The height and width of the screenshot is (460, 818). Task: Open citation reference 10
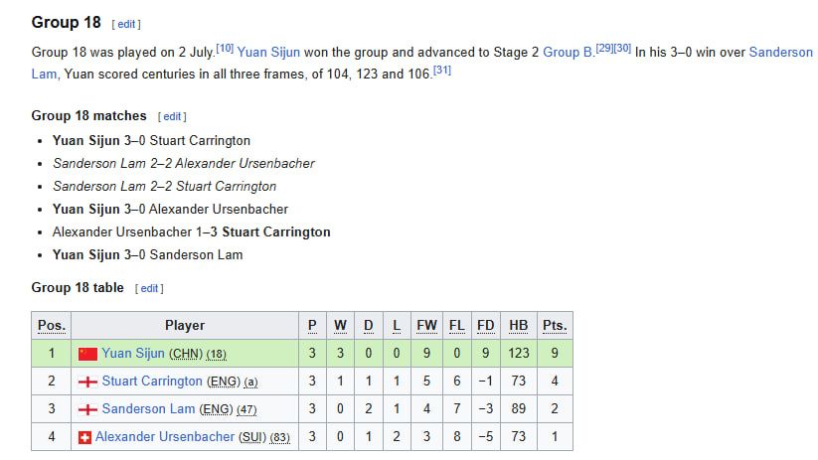pos(225,48)
